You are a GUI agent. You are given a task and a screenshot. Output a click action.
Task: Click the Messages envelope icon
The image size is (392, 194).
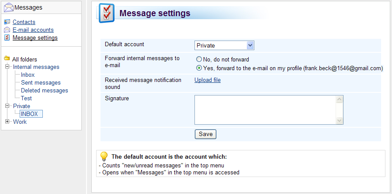tap(8, 7)
